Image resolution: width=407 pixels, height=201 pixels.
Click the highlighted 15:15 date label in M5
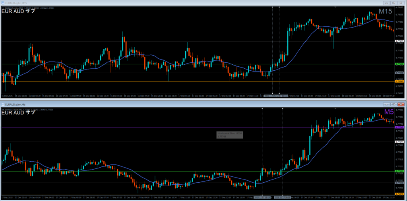262,197
